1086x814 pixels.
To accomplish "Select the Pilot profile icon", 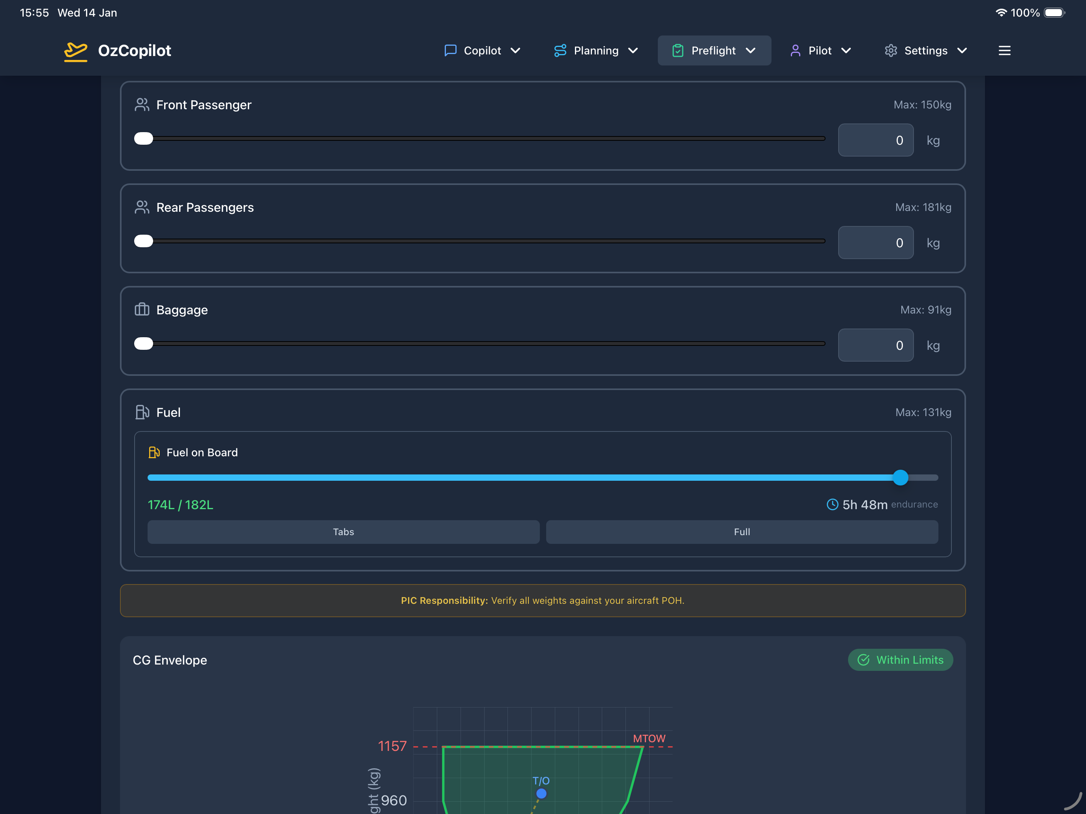I will [795, 50].
